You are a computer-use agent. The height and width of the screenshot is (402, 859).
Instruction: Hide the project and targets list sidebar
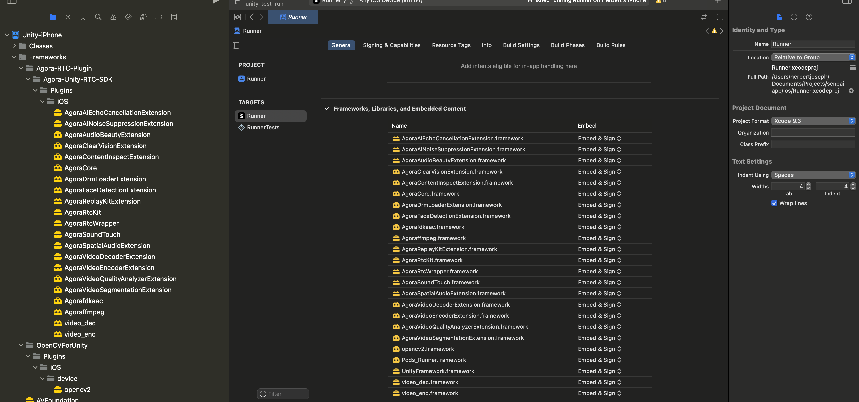pyautogui.click(x=236, y=45)
